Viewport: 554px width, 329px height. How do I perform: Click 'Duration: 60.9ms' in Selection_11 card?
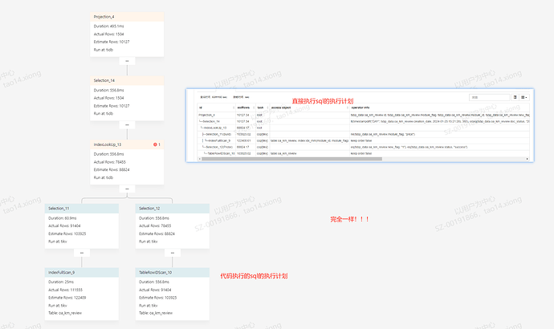click(x=63, y=218)
